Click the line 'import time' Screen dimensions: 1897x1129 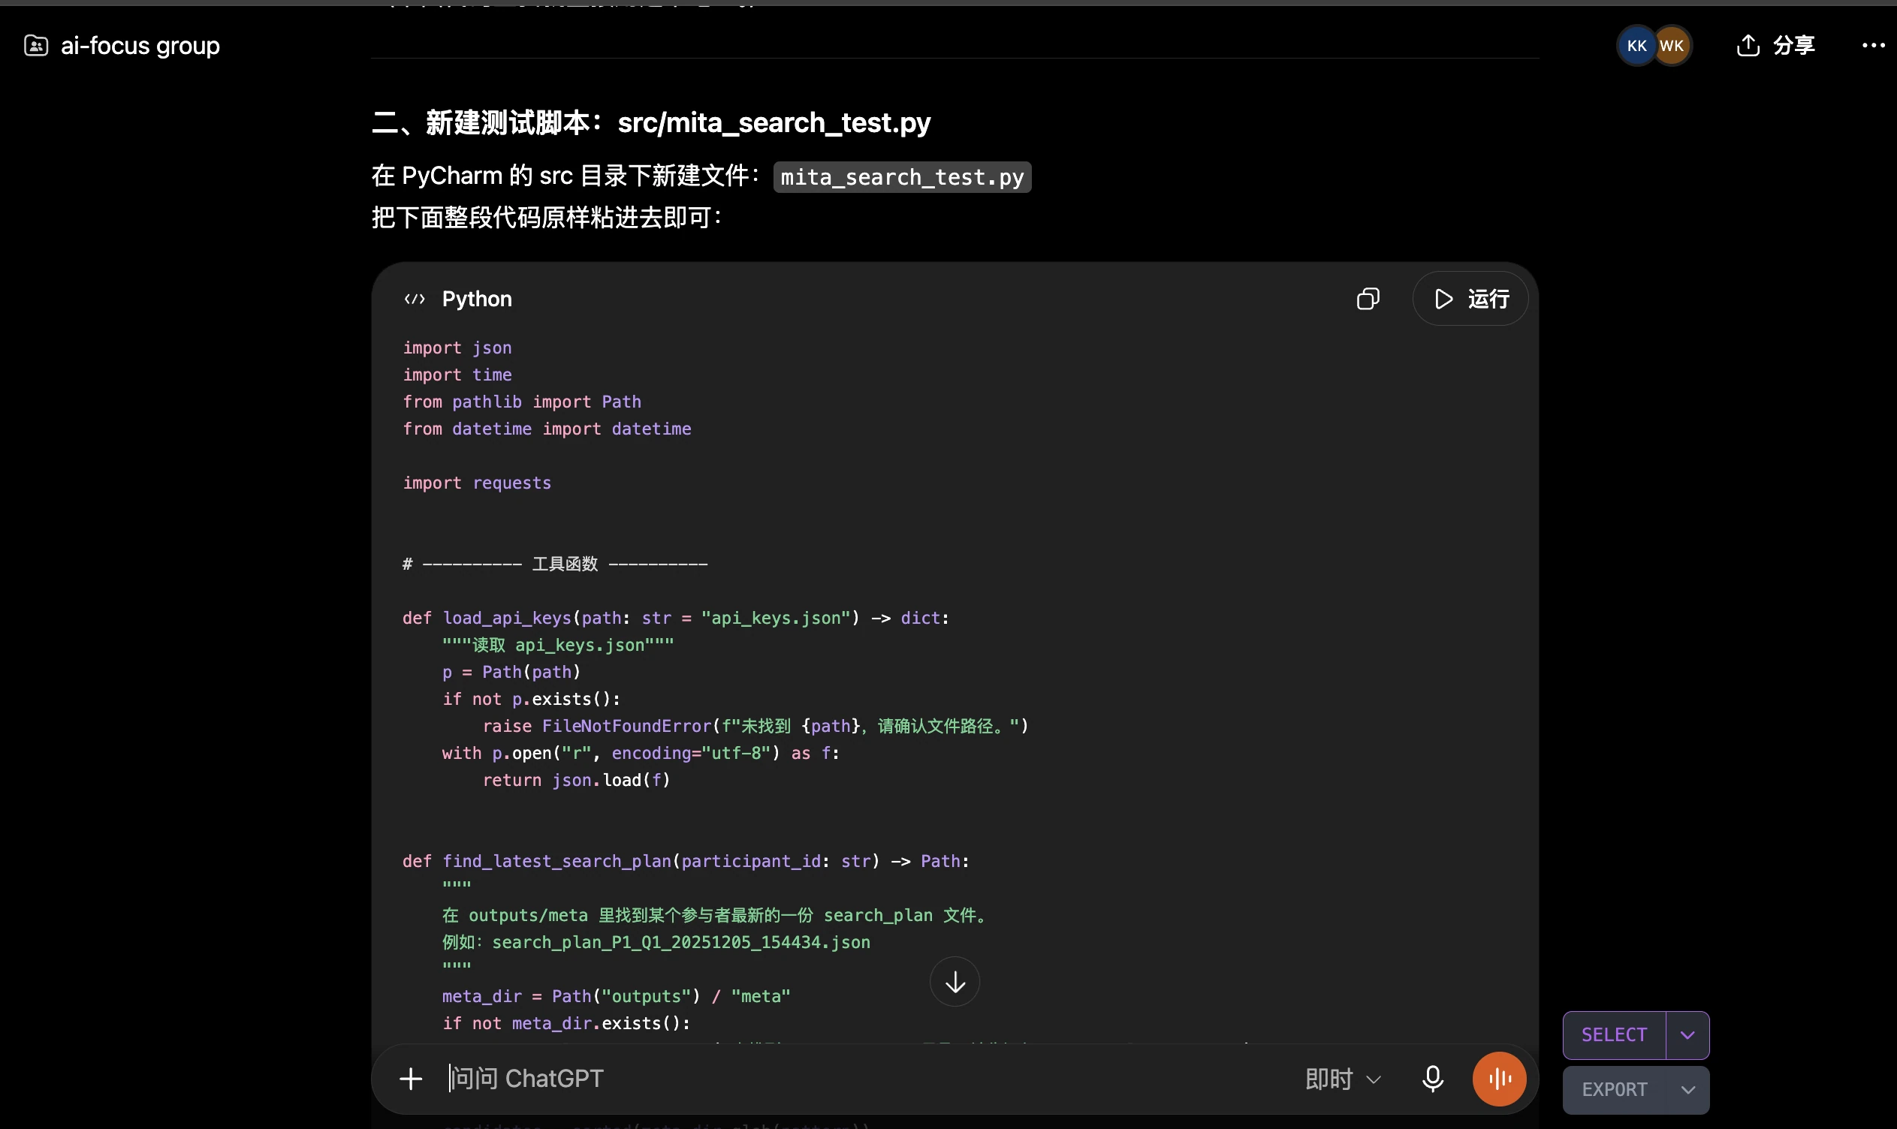[x=457, y=375]
